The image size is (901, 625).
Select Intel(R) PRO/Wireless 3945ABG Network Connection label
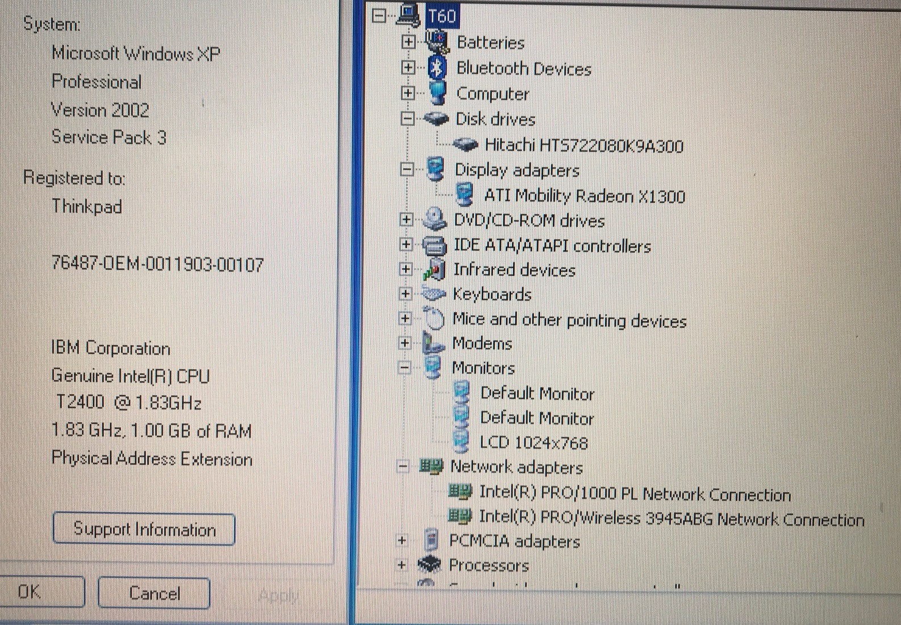671,518
